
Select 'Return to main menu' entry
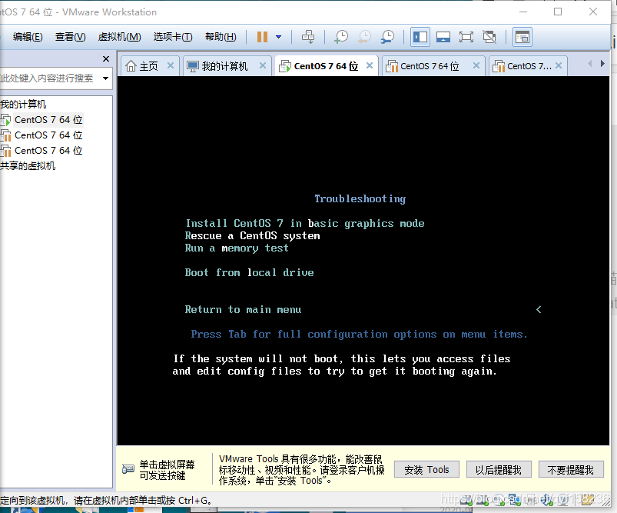coord(243,309)
